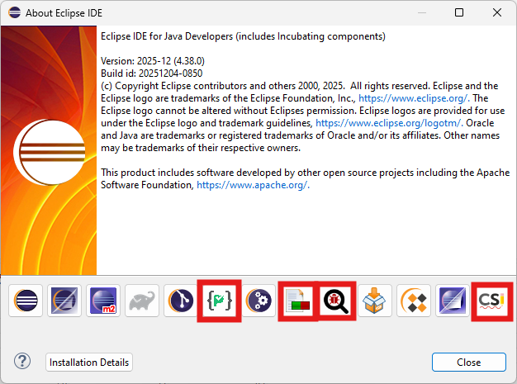Click the title bar X close button
The width and height of the screenshot is (517, 384).
point(497,12)
